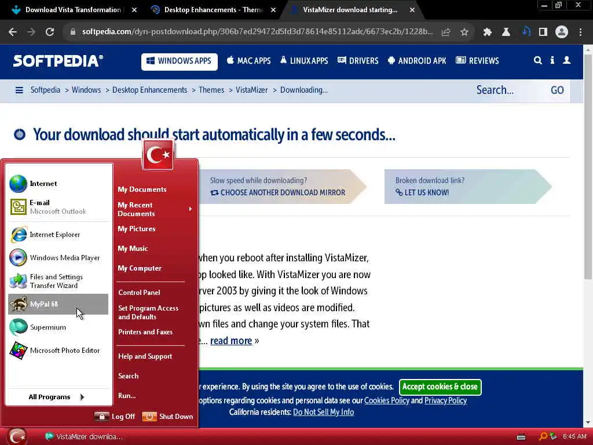This screenshot has height=445, width=593.
Task: Click the Start button on taskbar
Action: click(x=17, y=437)
